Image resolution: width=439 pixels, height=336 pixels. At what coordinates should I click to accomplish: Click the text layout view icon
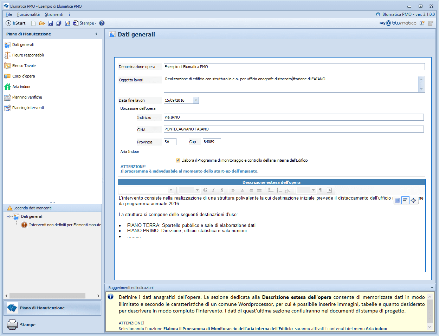tap(405, 200)
